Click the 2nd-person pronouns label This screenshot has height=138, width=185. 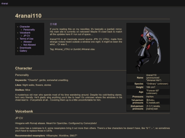pos(137,107)
